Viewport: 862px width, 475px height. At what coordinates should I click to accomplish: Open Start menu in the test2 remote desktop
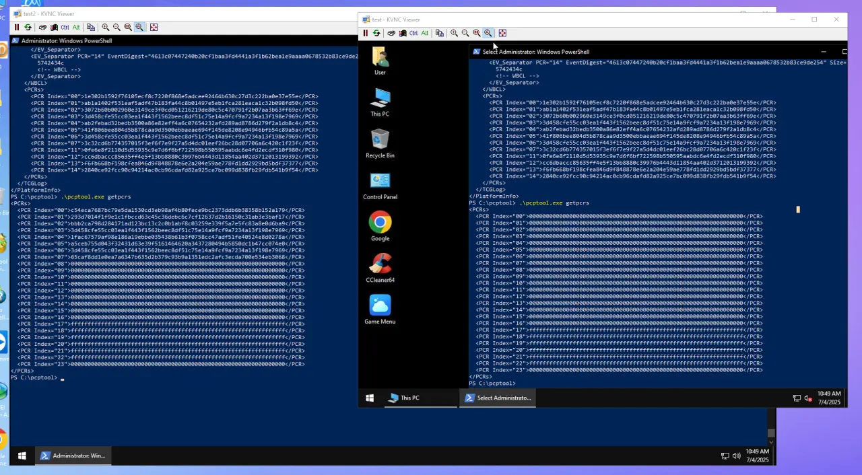[x=22, y=455]
